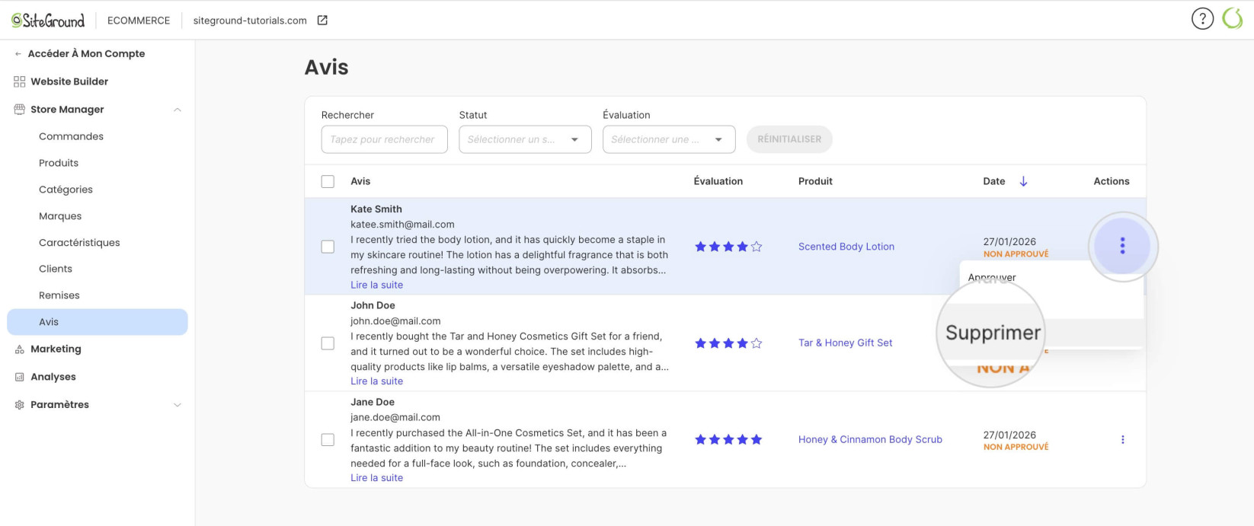Click the back arrow beside Accéder À Mon Compte
This screenshot has height=526, width=1254.
(18, 54)
